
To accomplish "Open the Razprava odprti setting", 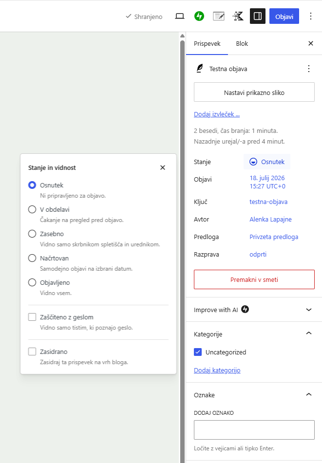I will 258,254.
